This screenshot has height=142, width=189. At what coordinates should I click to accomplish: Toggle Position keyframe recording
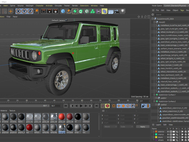click(x=119, y=106)
